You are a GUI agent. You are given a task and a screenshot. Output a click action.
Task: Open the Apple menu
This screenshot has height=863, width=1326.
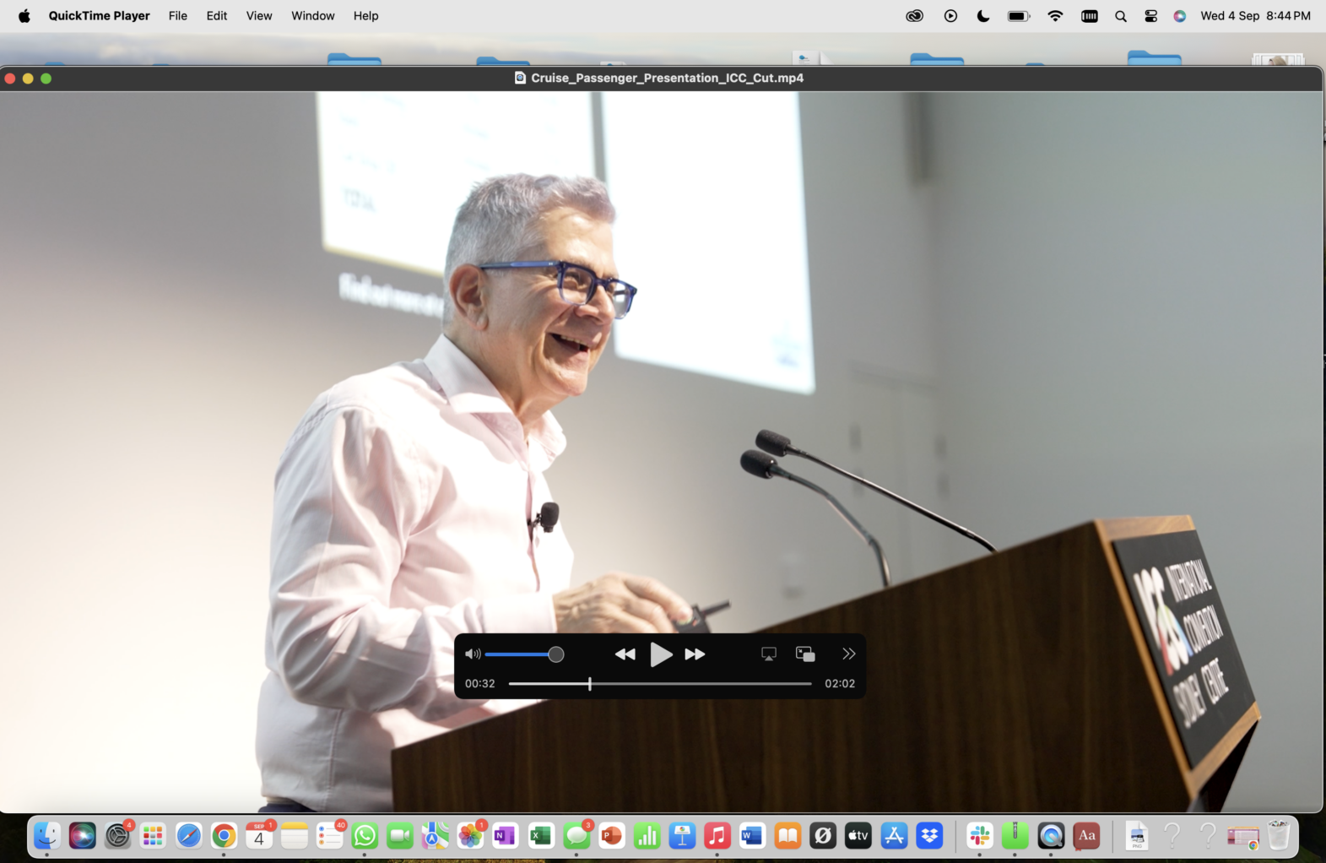[24, 16]
